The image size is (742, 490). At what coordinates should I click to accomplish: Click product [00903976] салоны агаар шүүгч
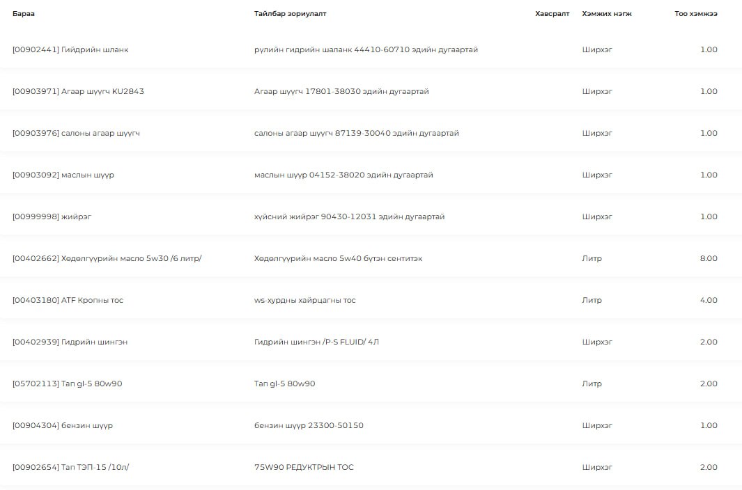pos(76,134)
